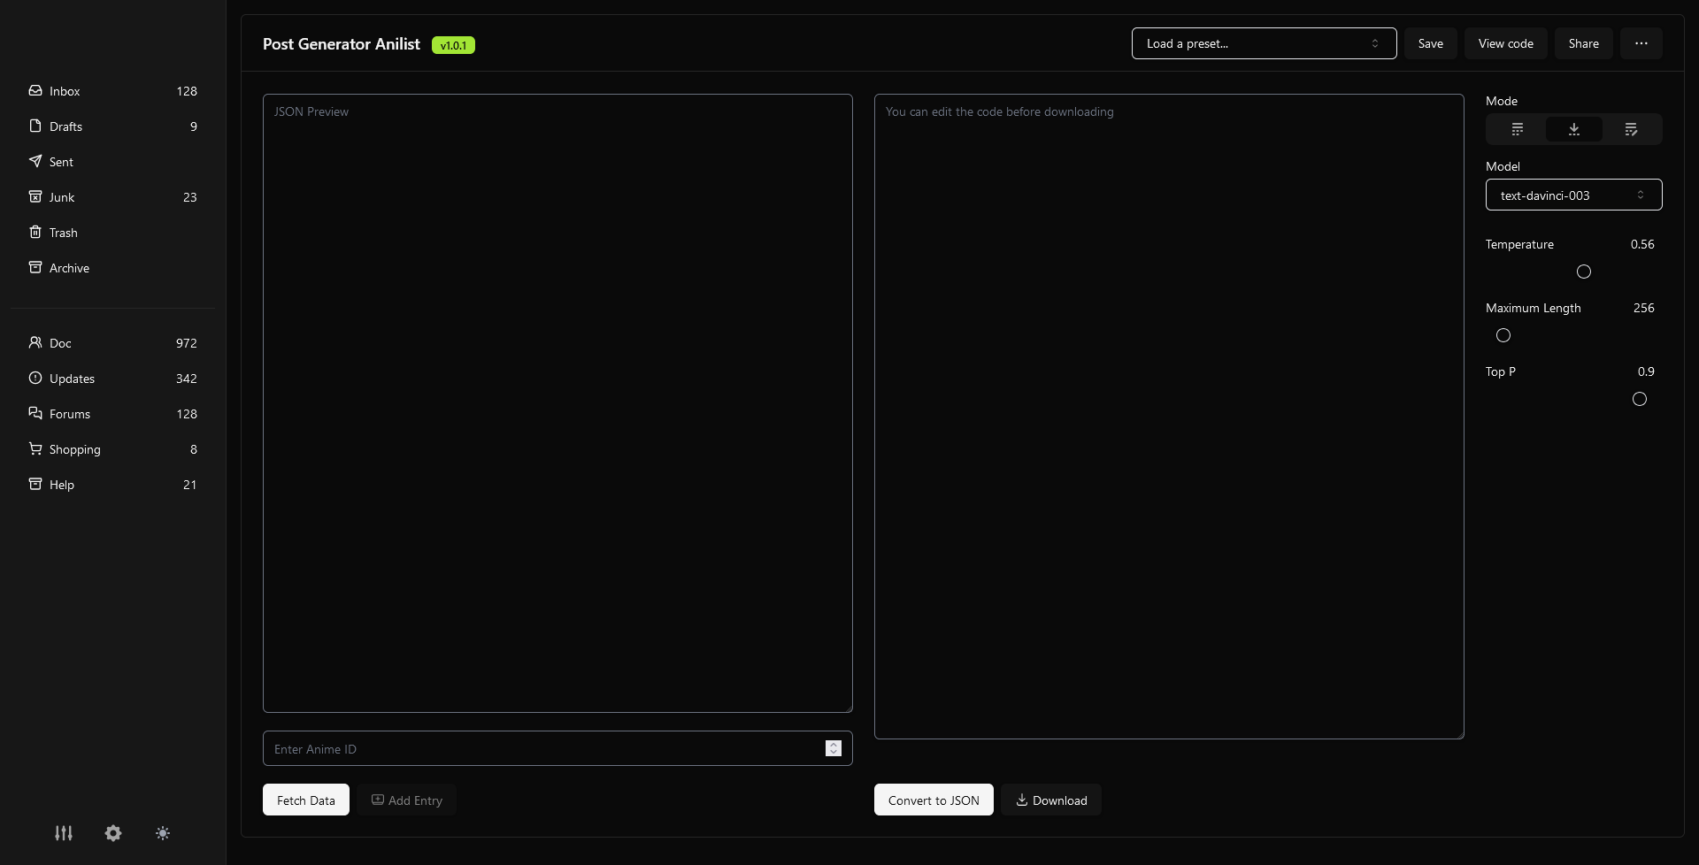This screenshot has width=1699, height=865.
Task: Click the Junk archive-x icon
Action: click(35, 196)
